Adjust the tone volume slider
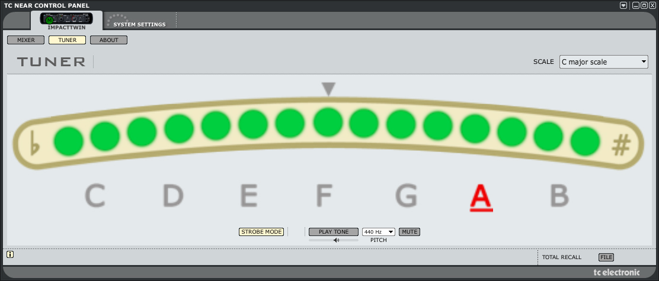The height and width of the screenshot is (281, 659). [334, 240]
